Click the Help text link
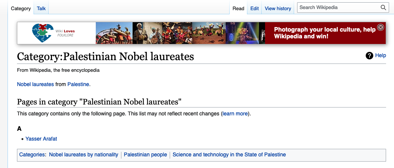This screenshot has height=168, width=394. [x=380, y=55]
